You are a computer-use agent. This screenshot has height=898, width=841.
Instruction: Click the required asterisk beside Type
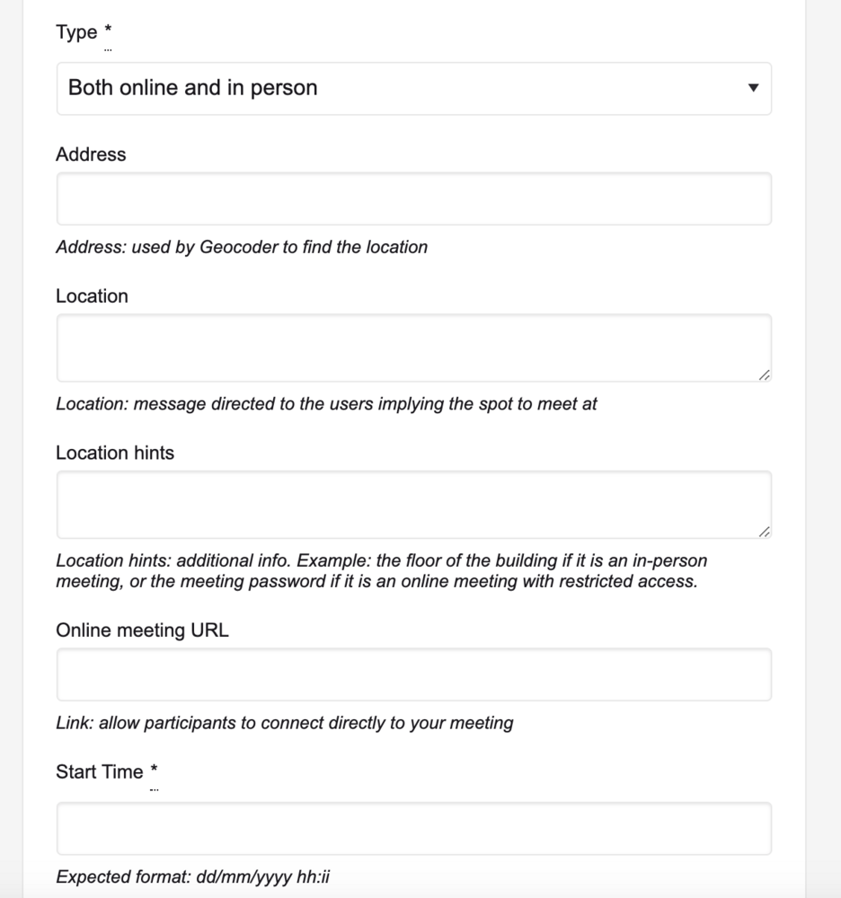pyautogui.click(x=108, y=31)
